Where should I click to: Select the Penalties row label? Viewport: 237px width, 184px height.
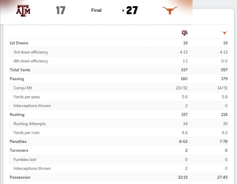[x=18, y=141]
